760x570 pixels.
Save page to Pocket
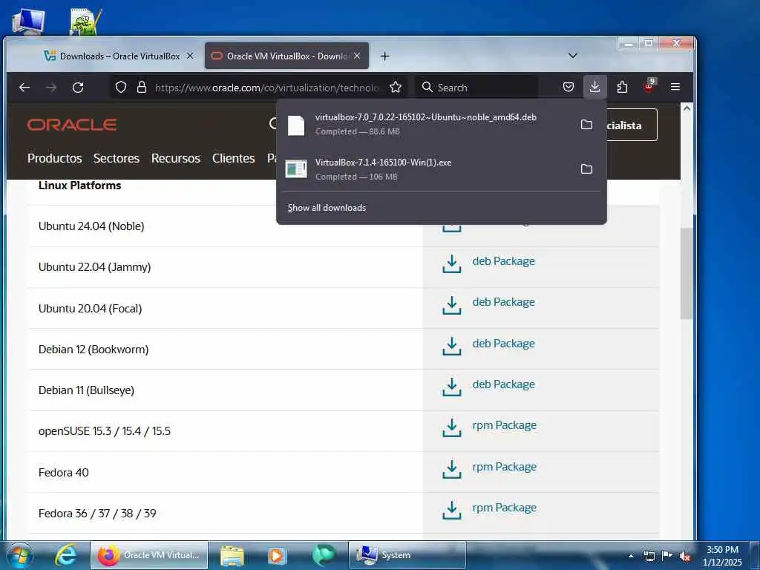568,88
